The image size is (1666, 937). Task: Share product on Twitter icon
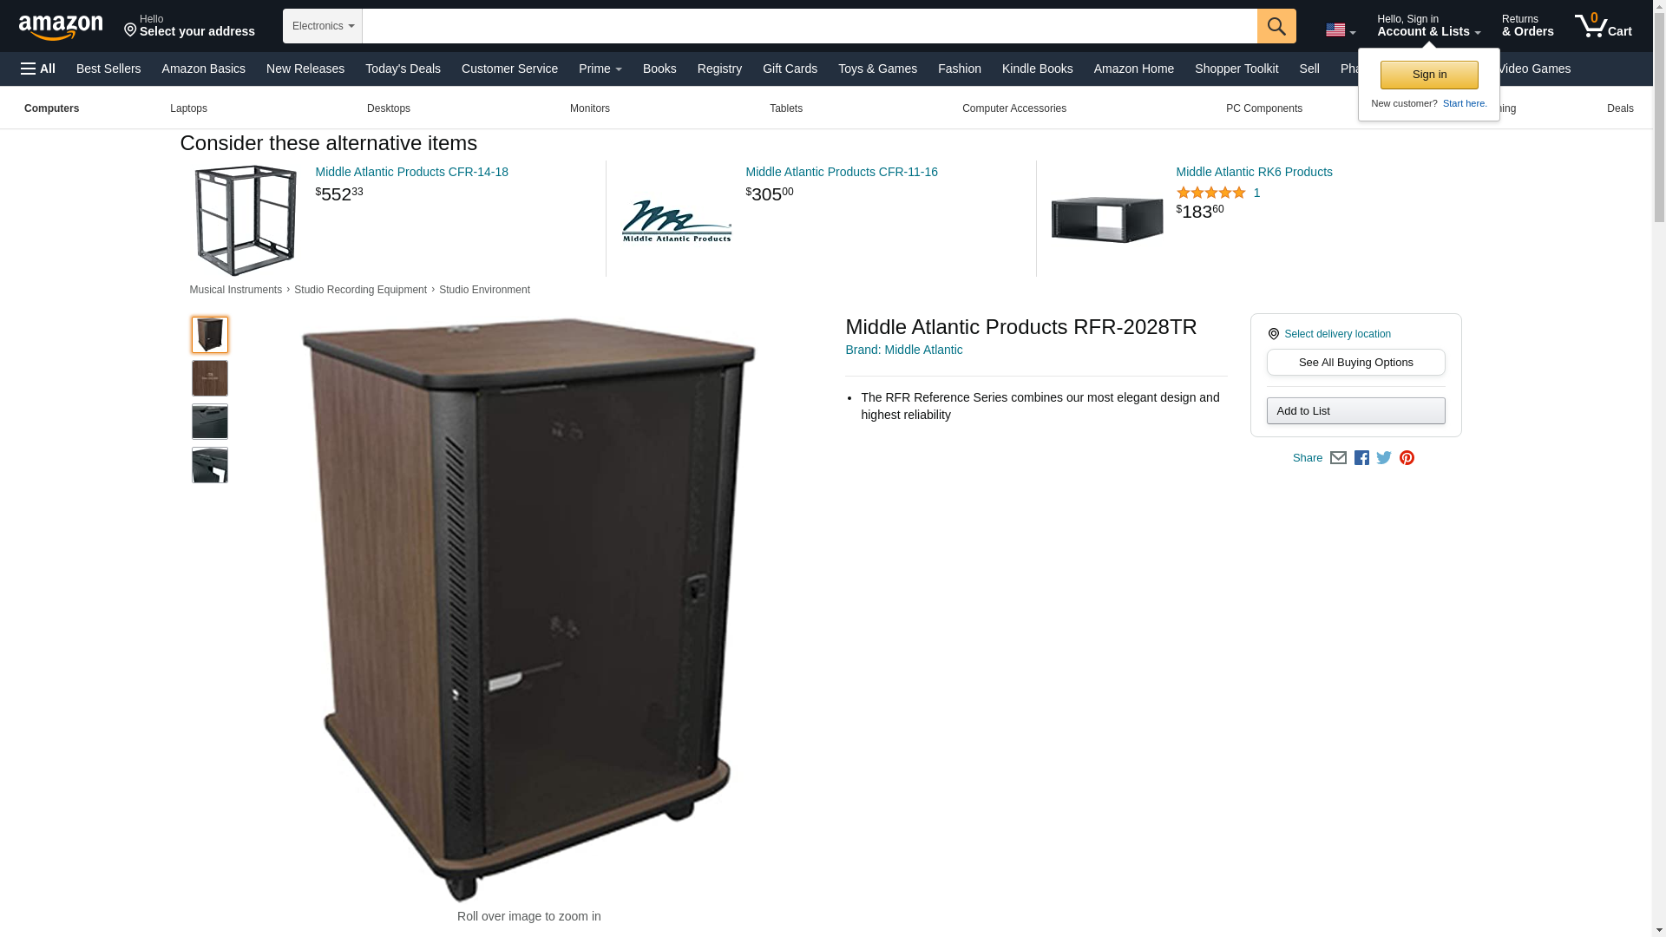click(1384, 458)
